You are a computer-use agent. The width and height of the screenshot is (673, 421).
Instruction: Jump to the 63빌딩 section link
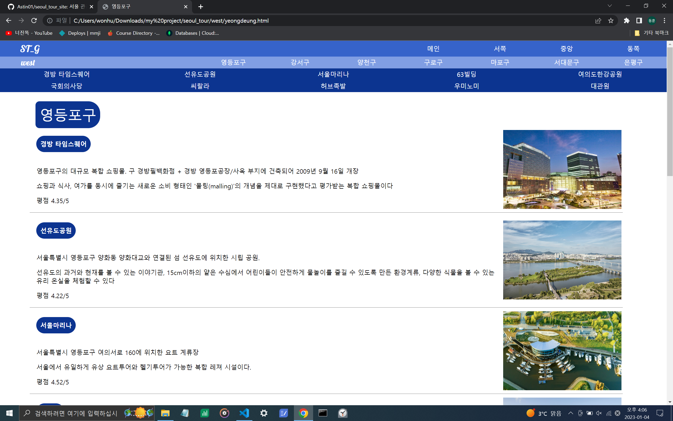pyautogui.click(x=466, y=74)
